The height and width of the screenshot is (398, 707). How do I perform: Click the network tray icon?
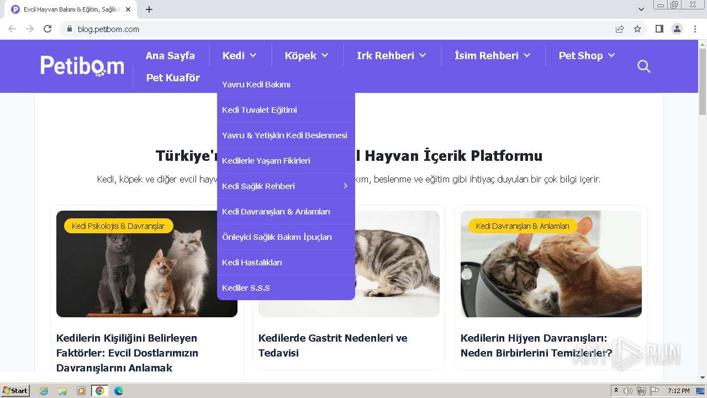tap(641, 391)
